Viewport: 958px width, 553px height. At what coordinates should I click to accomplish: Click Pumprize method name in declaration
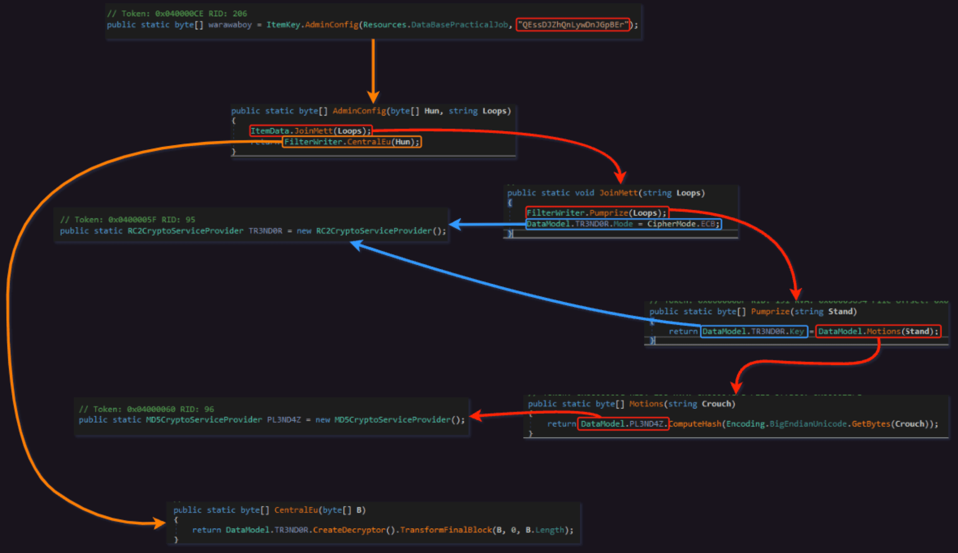(x=770, y=311)
